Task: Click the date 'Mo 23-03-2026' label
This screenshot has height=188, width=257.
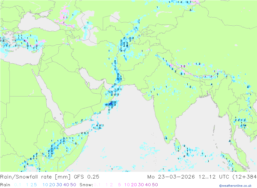Action: (x=171, y=177)
